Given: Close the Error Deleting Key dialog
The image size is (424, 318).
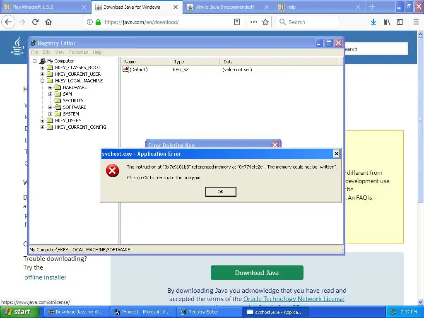Looking at the screenshot, I should pyautogui.click(x=275, y=145).
